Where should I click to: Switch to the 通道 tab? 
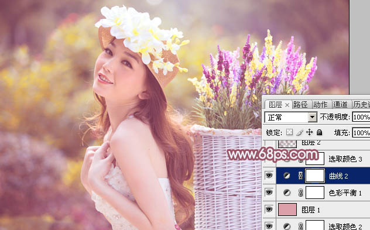click(340, 105)
